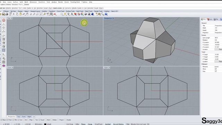
Task: Click the Undo arrow icon
Action: 24,14
